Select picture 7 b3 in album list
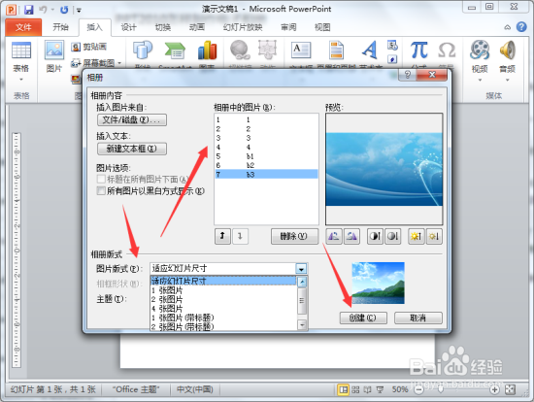 pyautogui.click(x=266, y=175)
